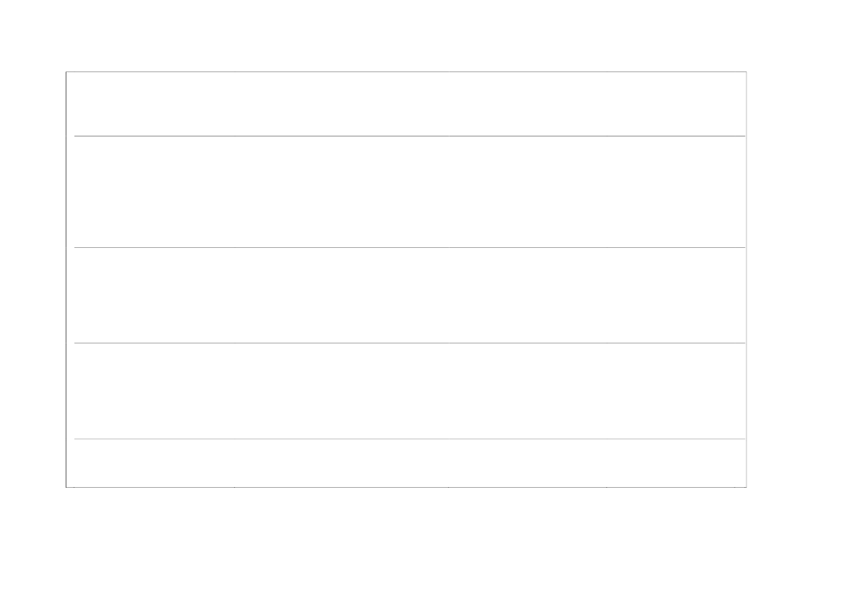Click the blank margin below the chart frame

point(406,545)
